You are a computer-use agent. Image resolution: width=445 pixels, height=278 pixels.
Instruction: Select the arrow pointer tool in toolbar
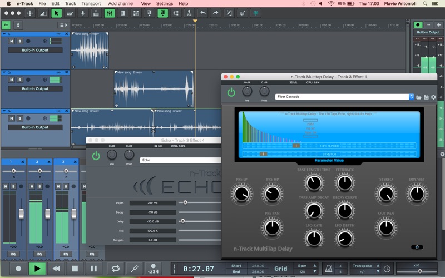57,13
